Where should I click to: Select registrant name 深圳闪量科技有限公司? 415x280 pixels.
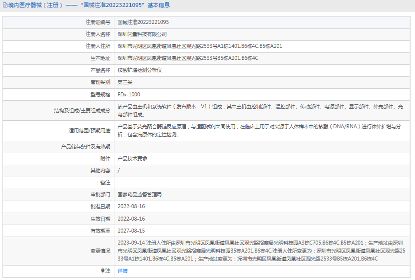tap(142, 34)
